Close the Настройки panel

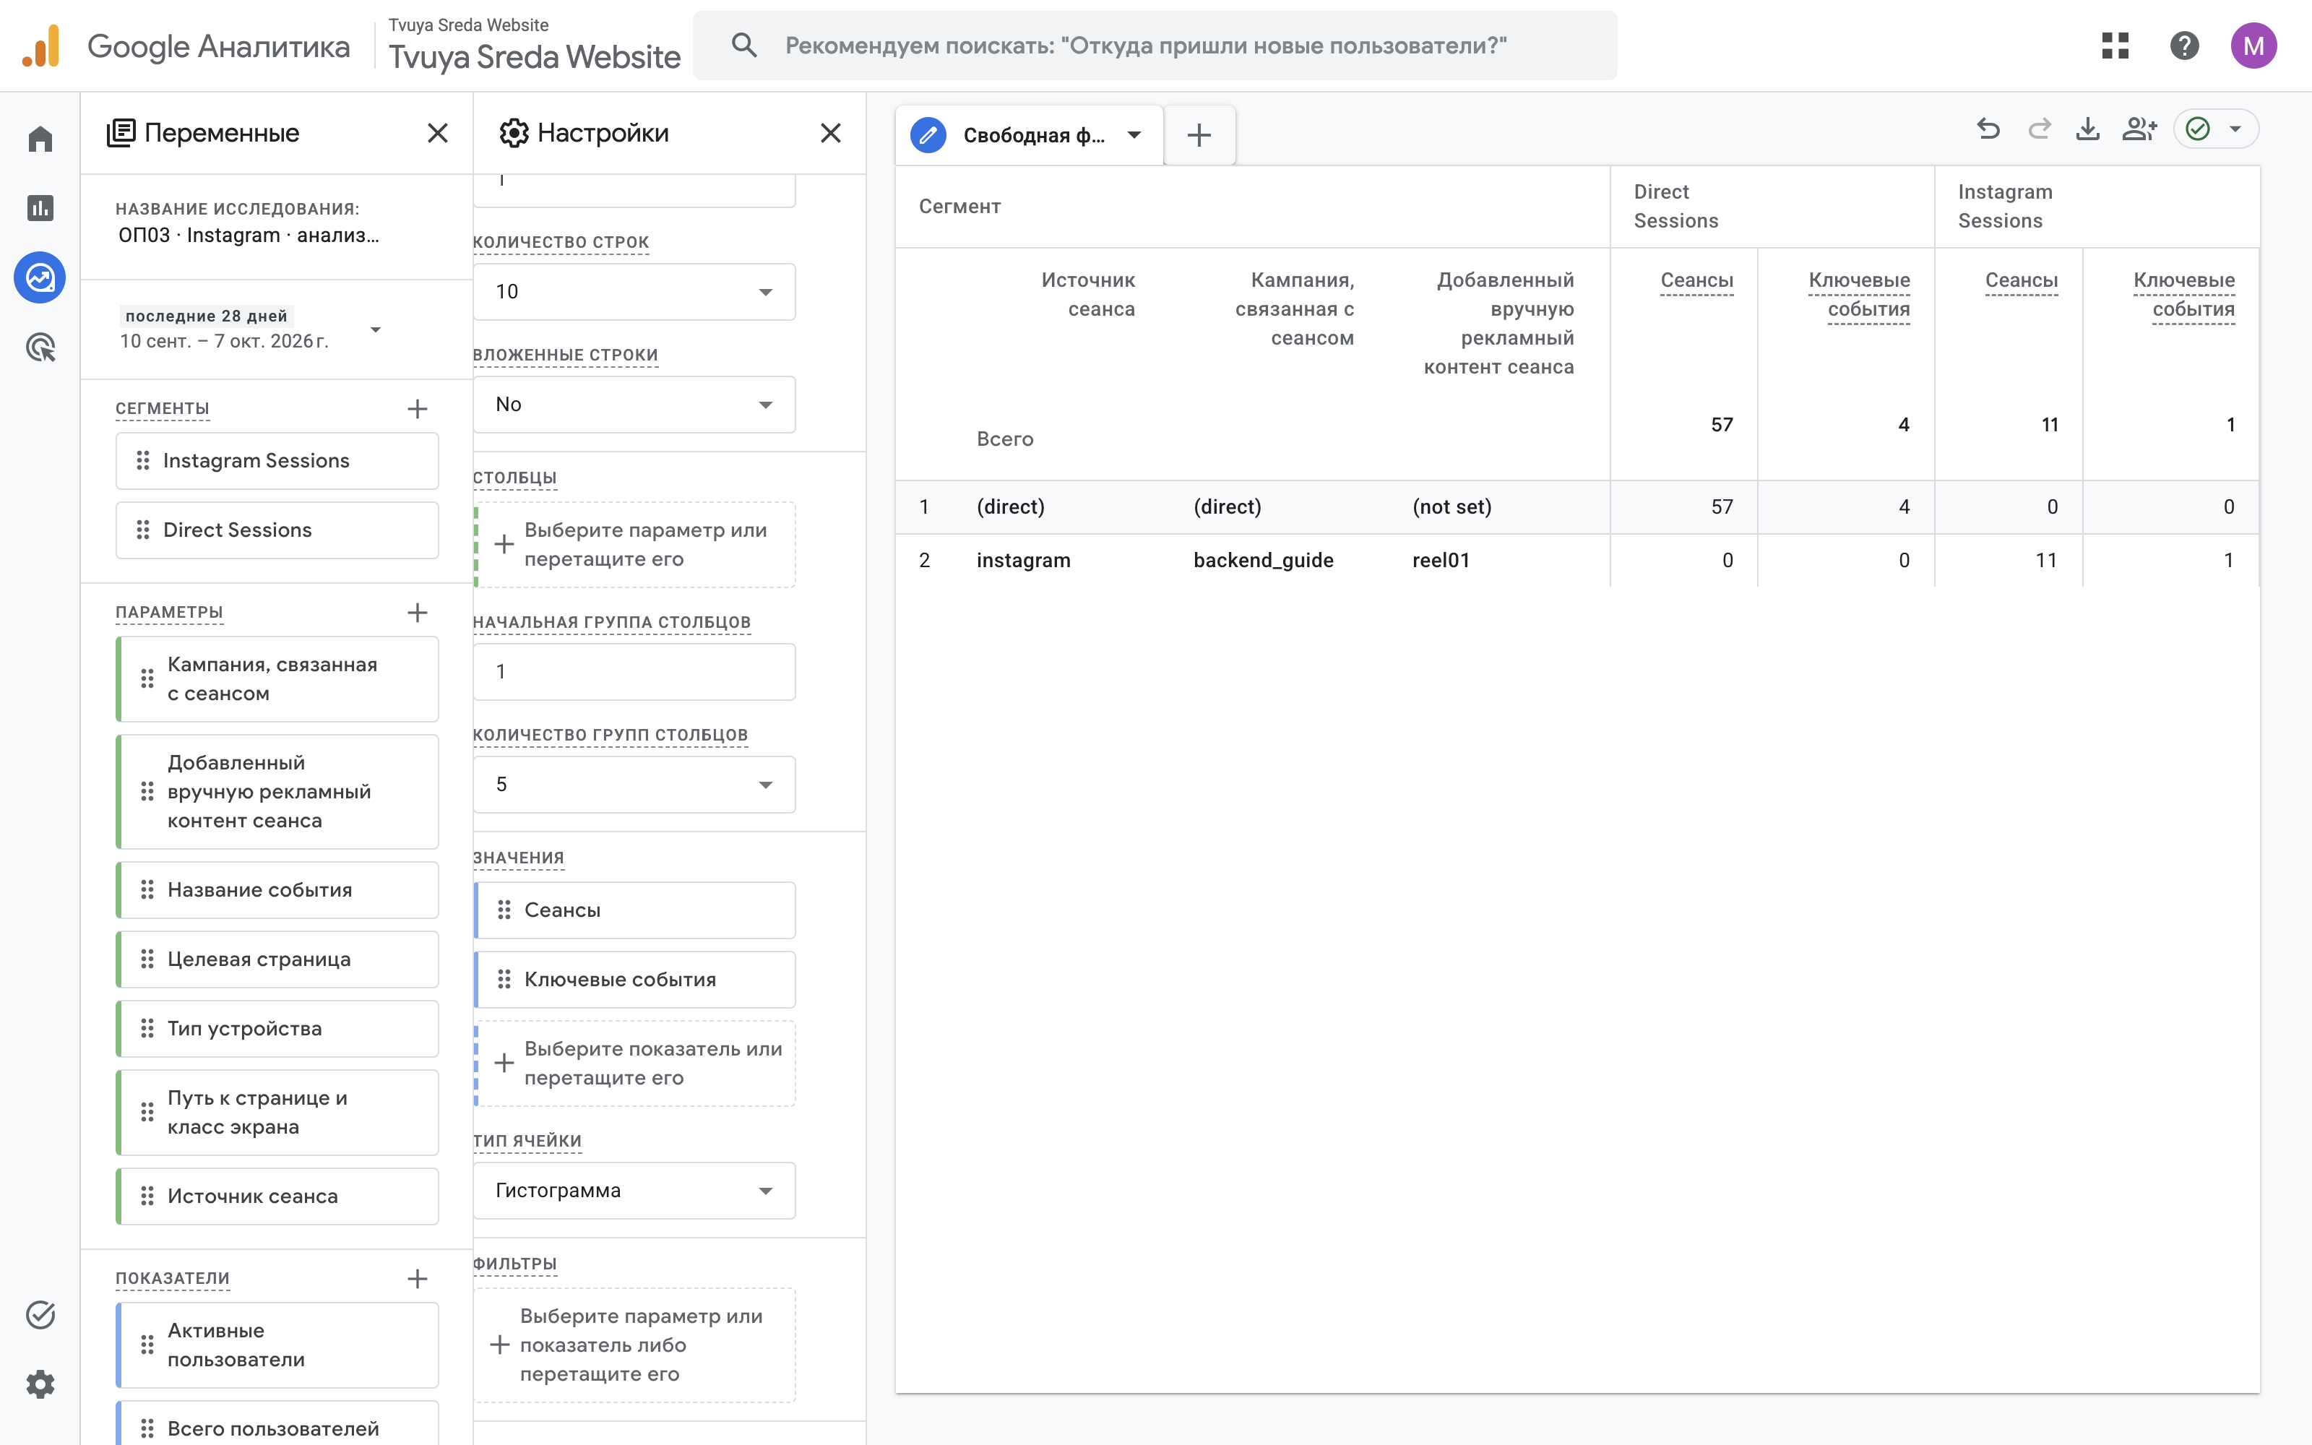tap(831, 133)
